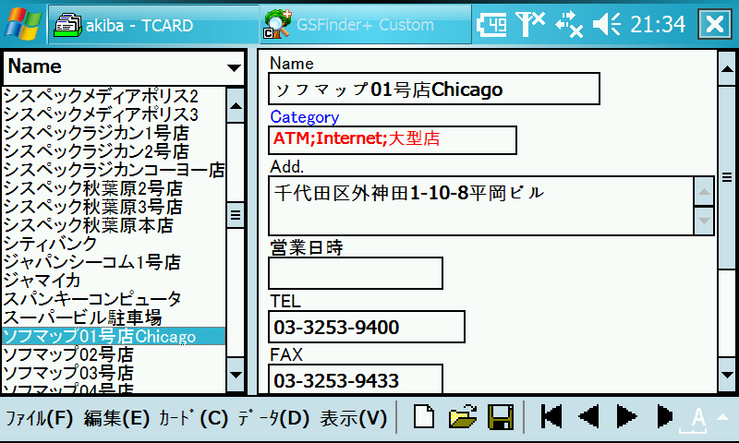This screenshot has height=443, width=739.
Task: Click the Category field with ATM;Internet
Action: (x=392, y=139)
